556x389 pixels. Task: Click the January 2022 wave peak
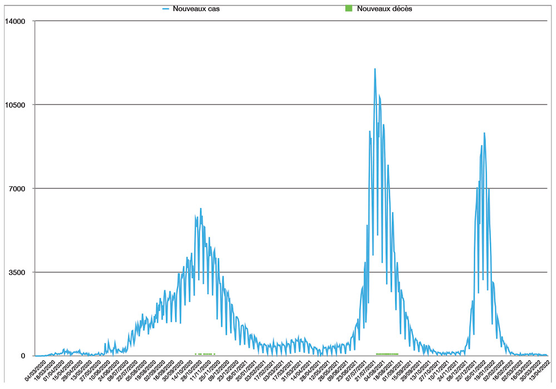point(485,133)
